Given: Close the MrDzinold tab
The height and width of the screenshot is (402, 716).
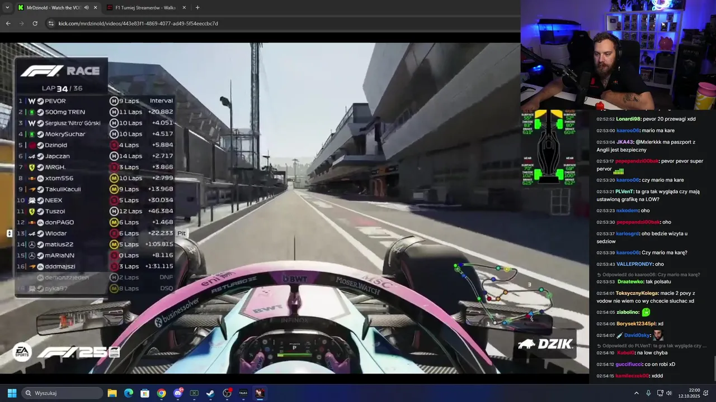Looking at the screenshot, I should (95, 7).
